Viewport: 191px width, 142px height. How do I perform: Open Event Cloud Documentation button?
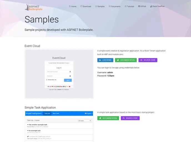pyautogui.click(x=126, y=60)
